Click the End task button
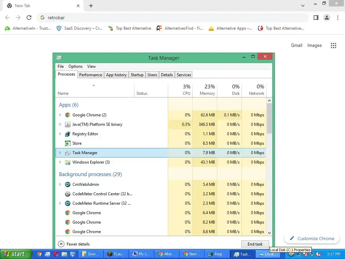Screen dimensions: 345x259 255,244
